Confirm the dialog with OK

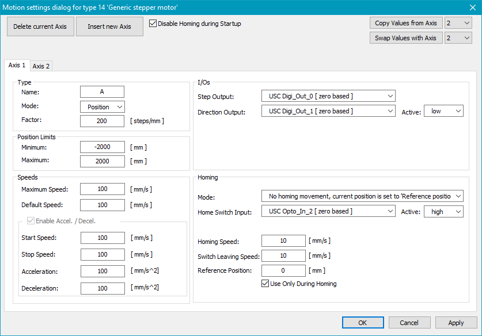point(362,323)
